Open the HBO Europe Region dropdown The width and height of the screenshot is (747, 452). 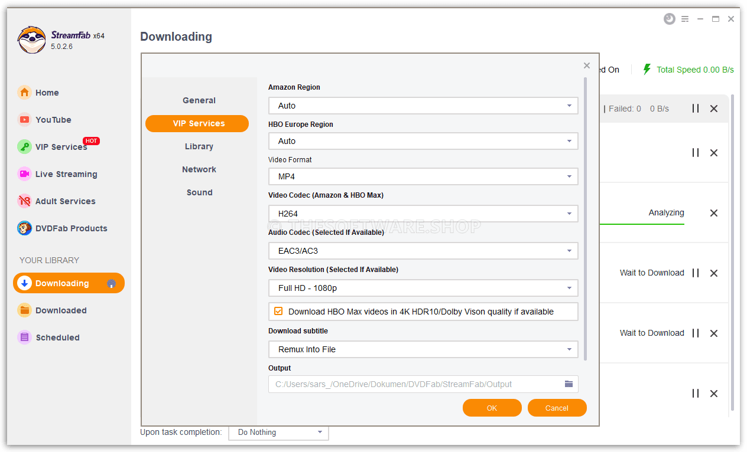[423, 141]
